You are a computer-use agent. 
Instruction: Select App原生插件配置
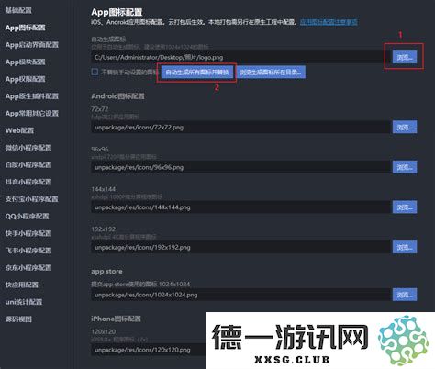pos(32,96)
